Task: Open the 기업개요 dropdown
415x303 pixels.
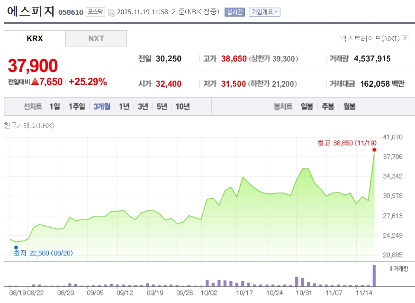Action: coord(264,12)
